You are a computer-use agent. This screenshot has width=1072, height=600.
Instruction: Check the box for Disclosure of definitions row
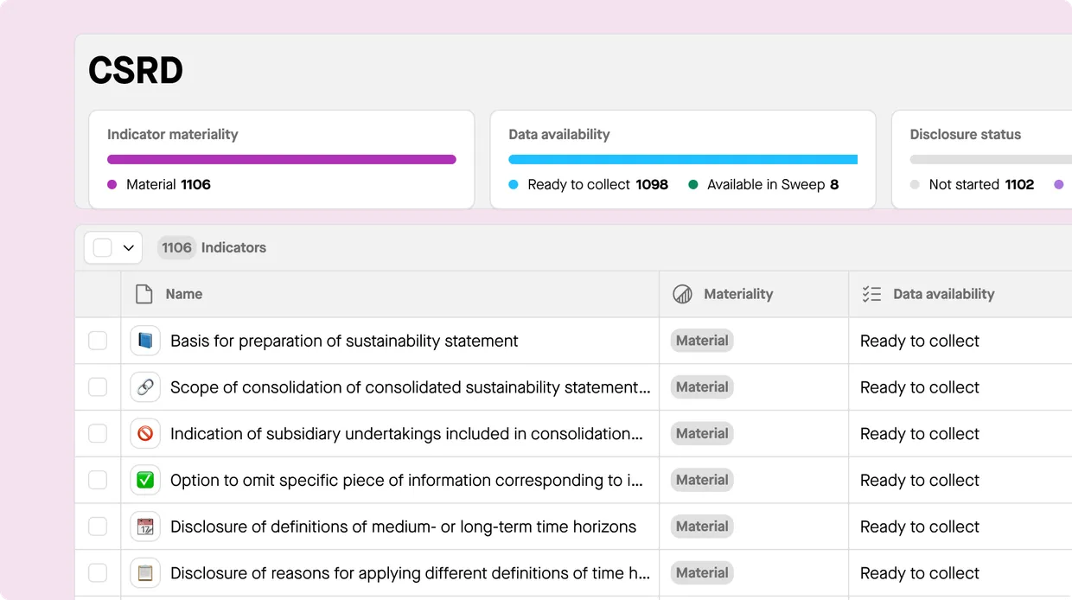pyautogui.click(x=98, y=527)
